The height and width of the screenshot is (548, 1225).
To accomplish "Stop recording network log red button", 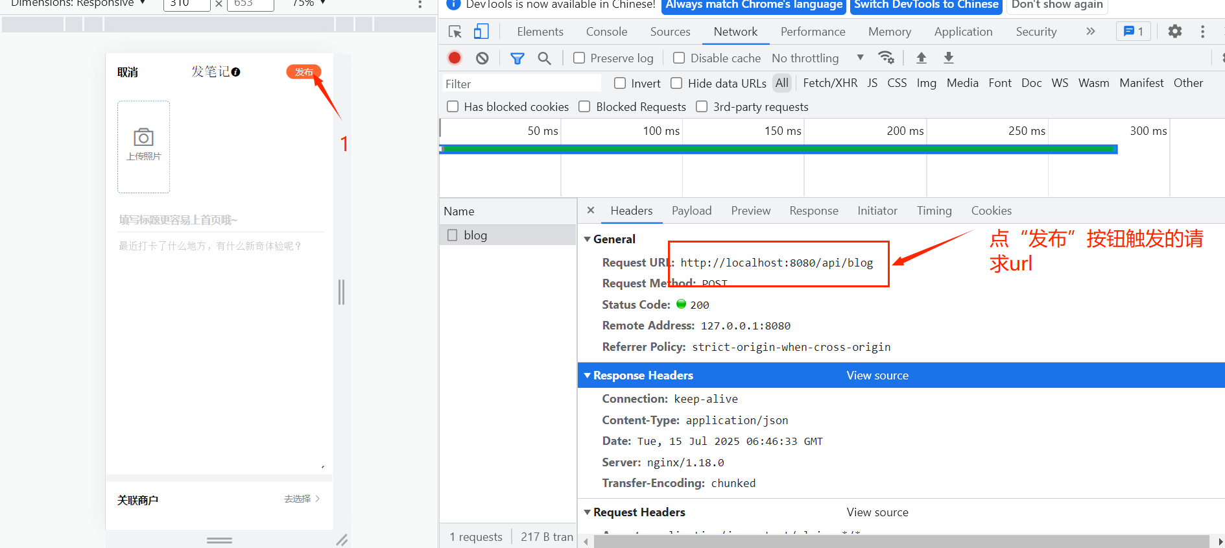I will tap(455, 58).
